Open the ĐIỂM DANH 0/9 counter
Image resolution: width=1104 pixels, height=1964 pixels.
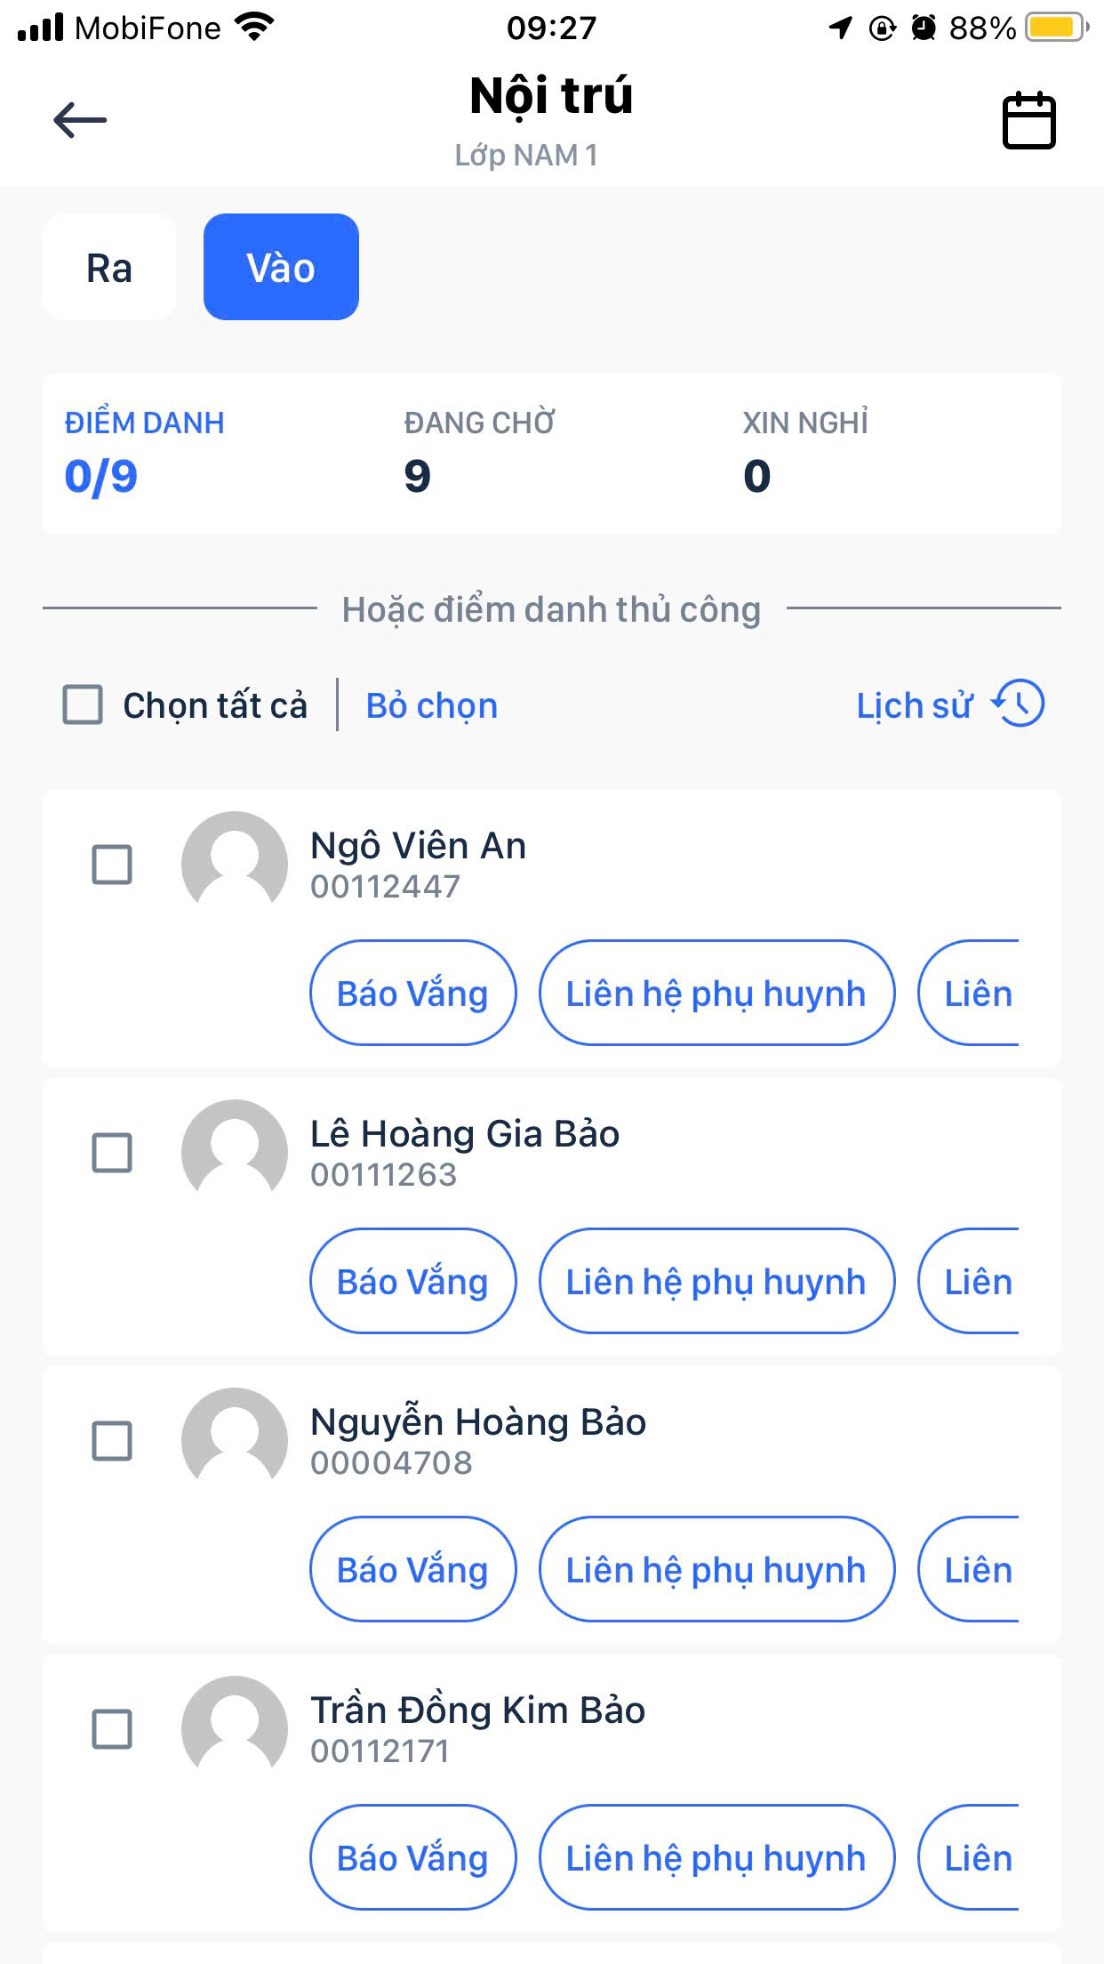(x=145, y=453)
